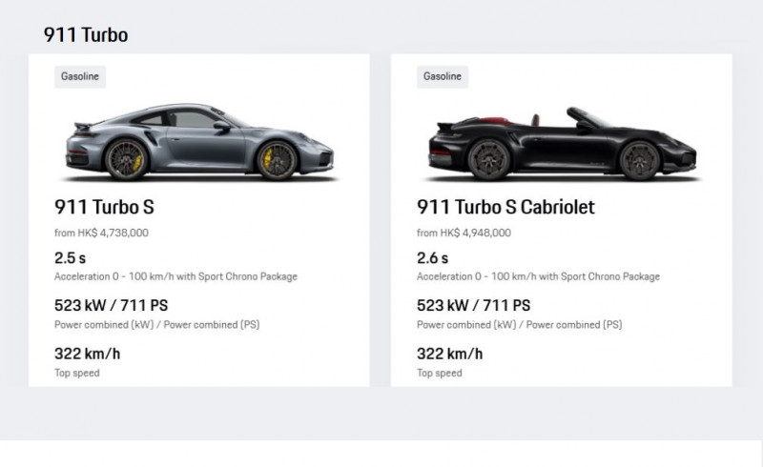Screen dimensions: 763x467
Task: Click the acceleration description under 2.5 s
Action: 176,276
